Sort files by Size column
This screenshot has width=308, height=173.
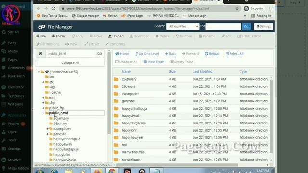tap(172, 72)
